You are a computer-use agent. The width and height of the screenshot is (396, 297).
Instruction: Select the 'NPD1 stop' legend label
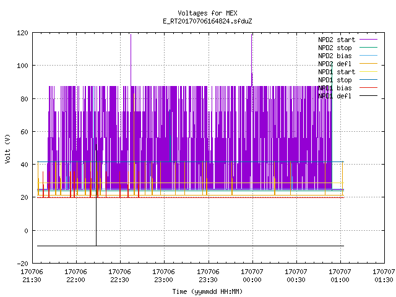(x=335, y=80)
